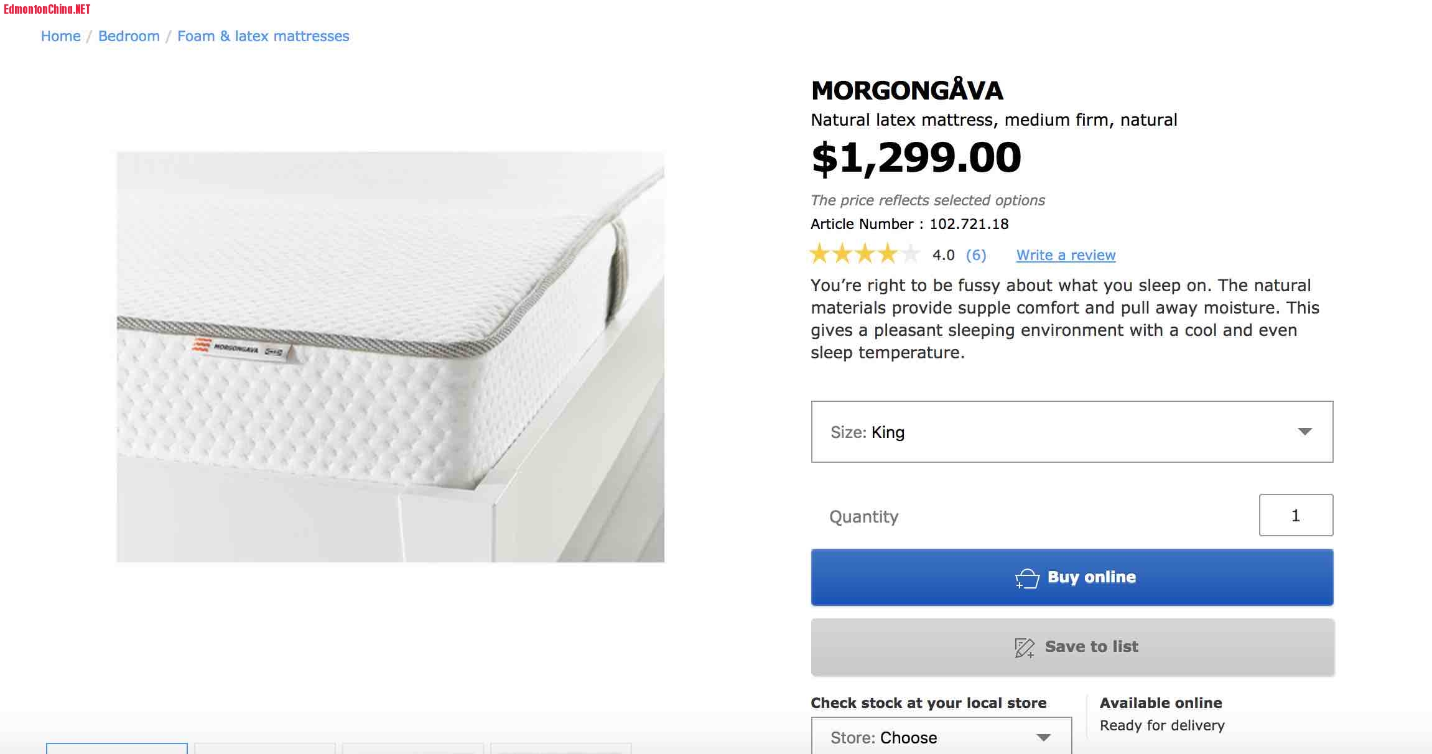This screenshot has height=754, width=1432.
Task: Open the (6) reviews count link
Action: click(x=976, y=255)
